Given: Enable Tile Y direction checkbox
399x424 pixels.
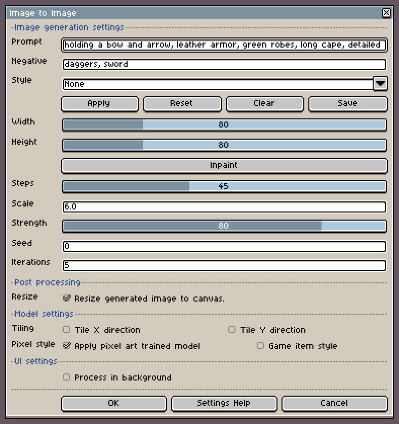Looking at the screenshot, I should tap(232, 329).
